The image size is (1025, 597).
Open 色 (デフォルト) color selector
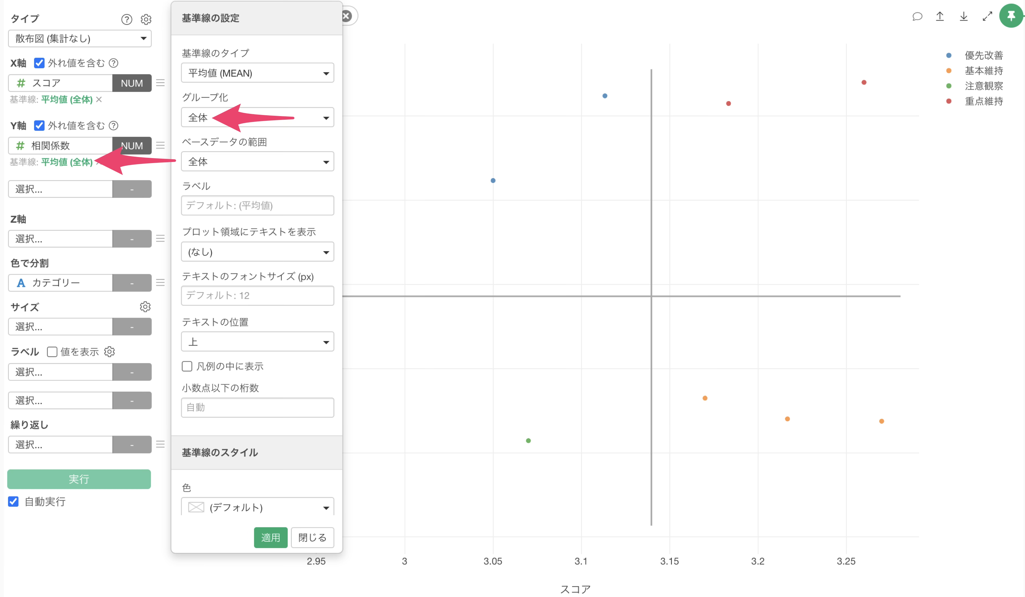click(x=257, y=507)
